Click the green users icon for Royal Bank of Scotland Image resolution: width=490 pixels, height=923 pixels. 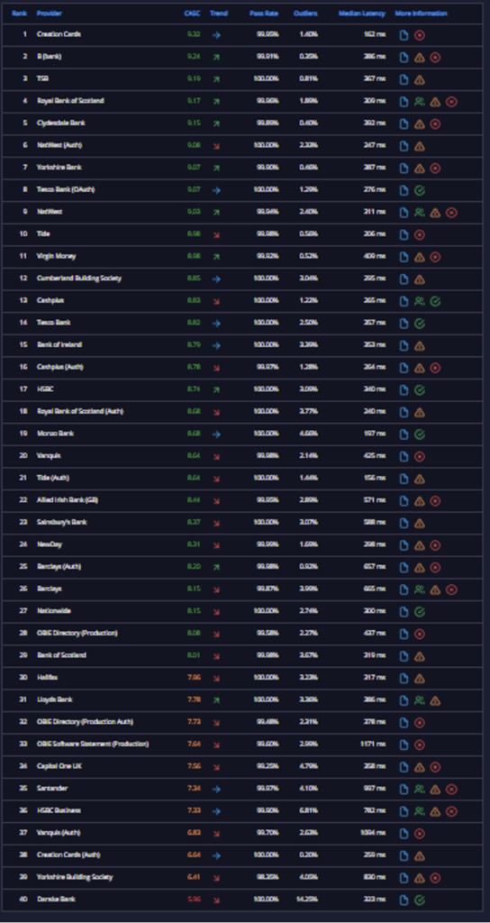tap(420, 102)
